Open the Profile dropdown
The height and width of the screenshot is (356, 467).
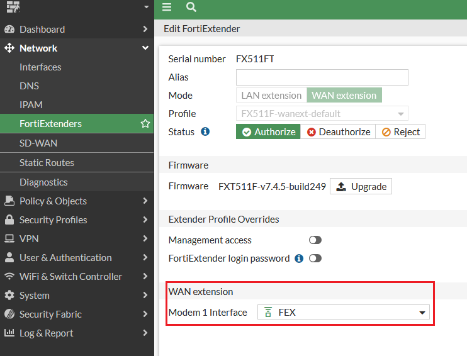click(322, 114)
